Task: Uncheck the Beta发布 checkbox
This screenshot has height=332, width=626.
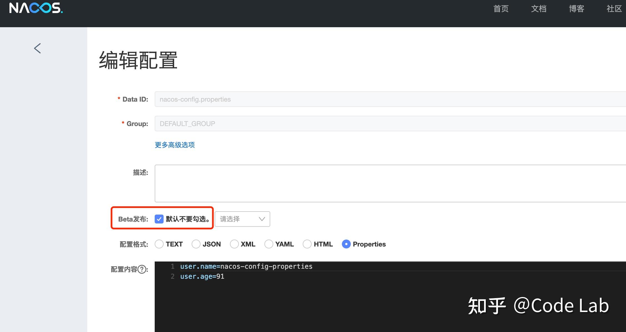Action: point(159,219)
